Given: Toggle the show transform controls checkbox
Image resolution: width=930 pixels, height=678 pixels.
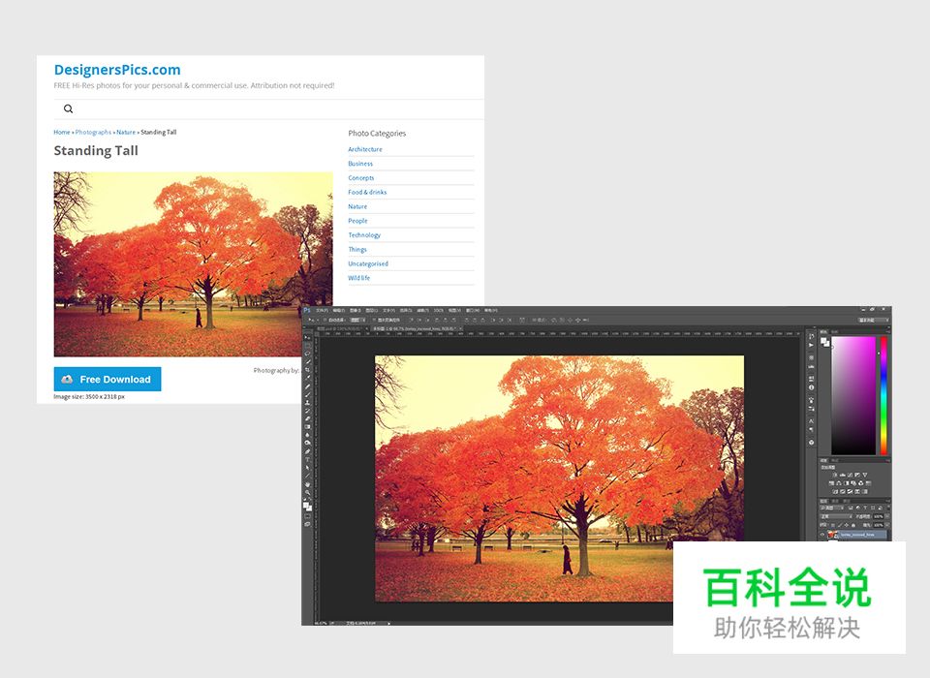Looking at the screenshot, I should [375, 320].
